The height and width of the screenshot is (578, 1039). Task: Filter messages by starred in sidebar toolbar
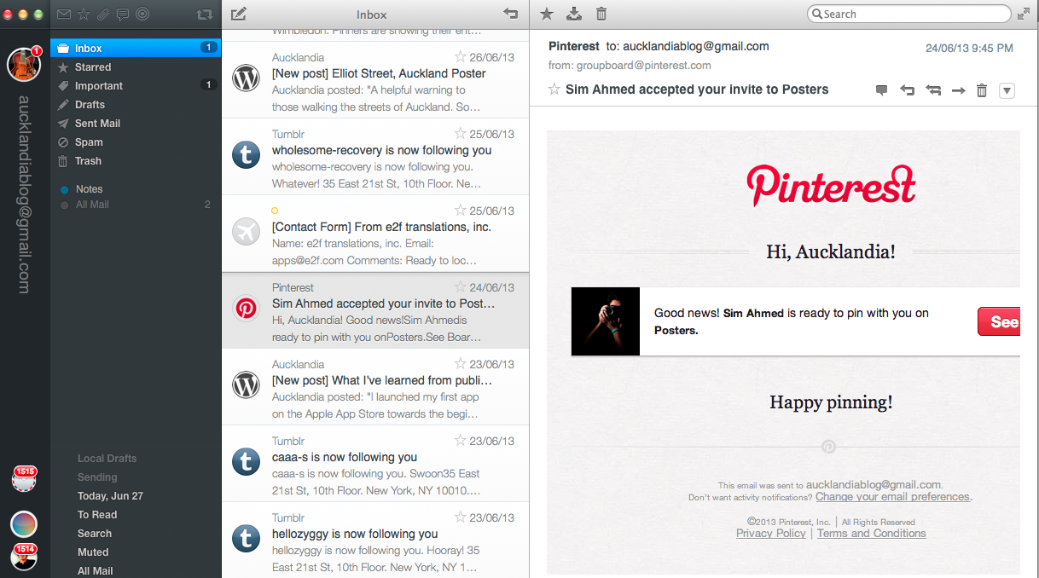pos(84,14)
